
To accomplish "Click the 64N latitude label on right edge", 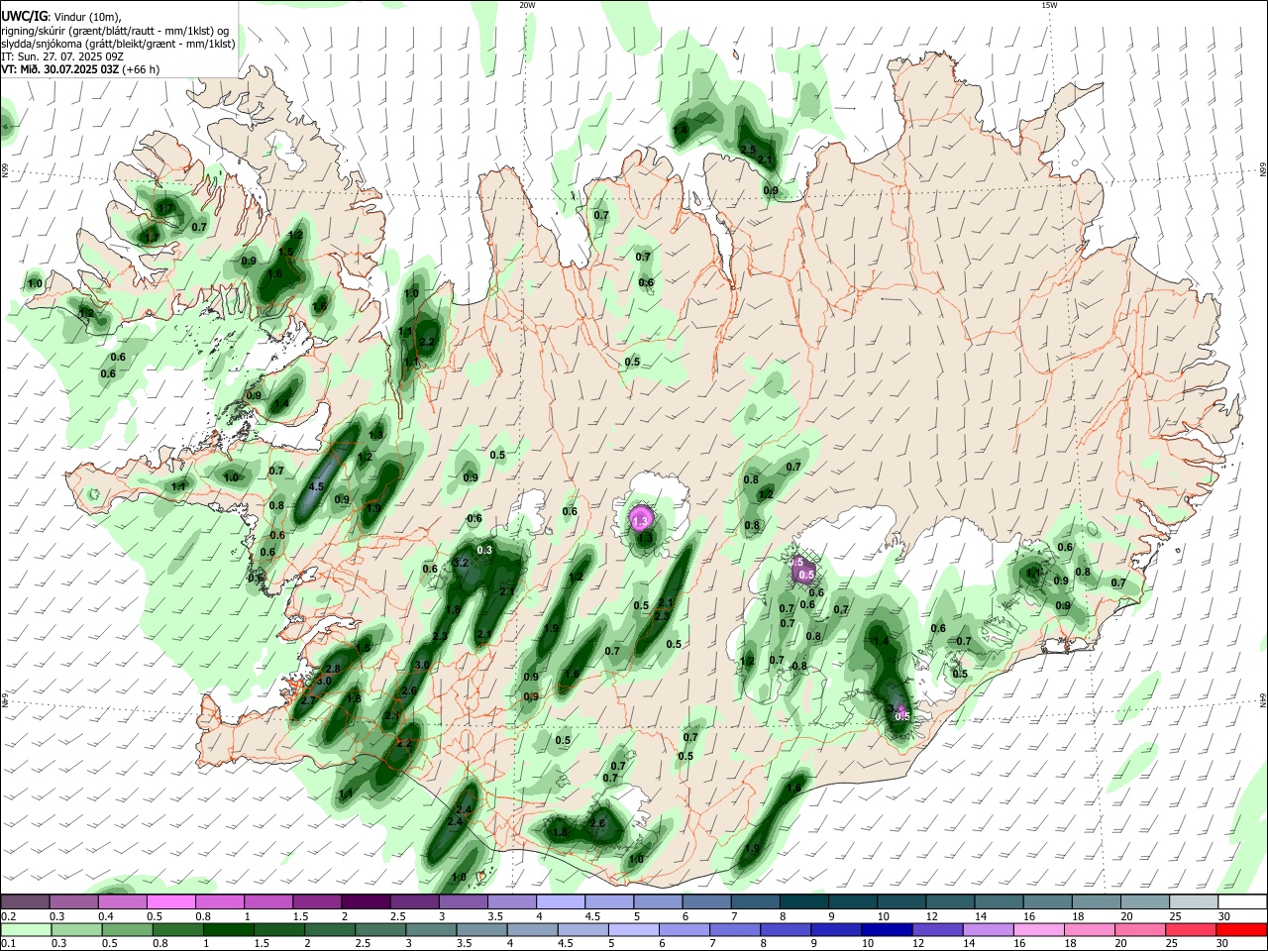I will (x=1263, y=700).
